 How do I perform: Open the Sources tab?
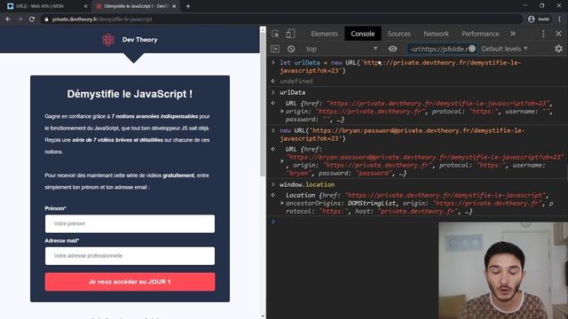pos(398,34)
